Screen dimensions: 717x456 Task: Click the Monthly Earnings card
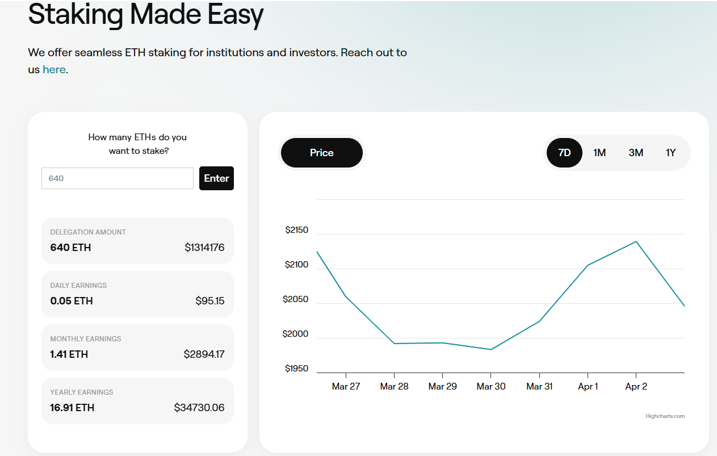coord(137,348)
